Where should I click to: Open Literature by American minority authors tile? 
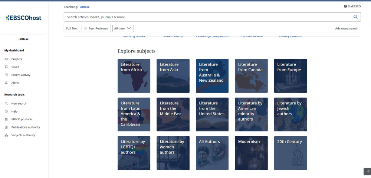pyautogui.click(x=251, y=114)
